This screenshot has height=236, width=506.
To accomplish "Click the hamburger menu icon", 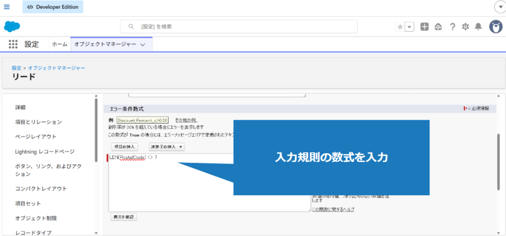I will click(7, 7).
